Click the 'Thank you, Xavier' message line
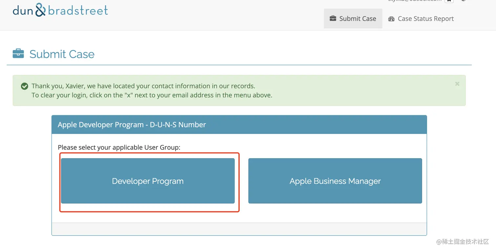 143,86
